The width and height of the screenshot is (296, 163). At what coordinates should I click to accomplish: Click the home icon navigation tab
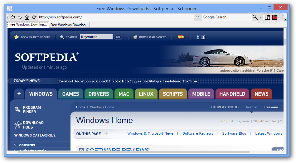[19, 94]
